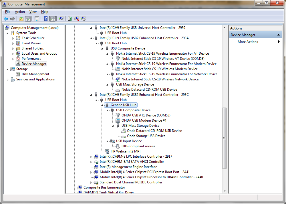Click the Properties toolbar icon

[37, 19]
